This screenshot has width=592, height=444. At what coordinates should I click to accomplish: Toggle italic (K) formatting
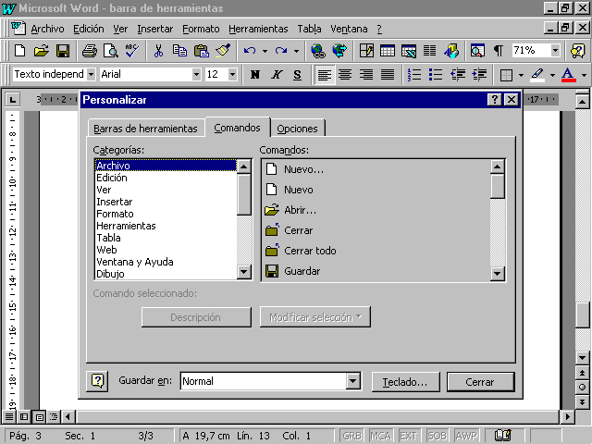pos(277,74)
